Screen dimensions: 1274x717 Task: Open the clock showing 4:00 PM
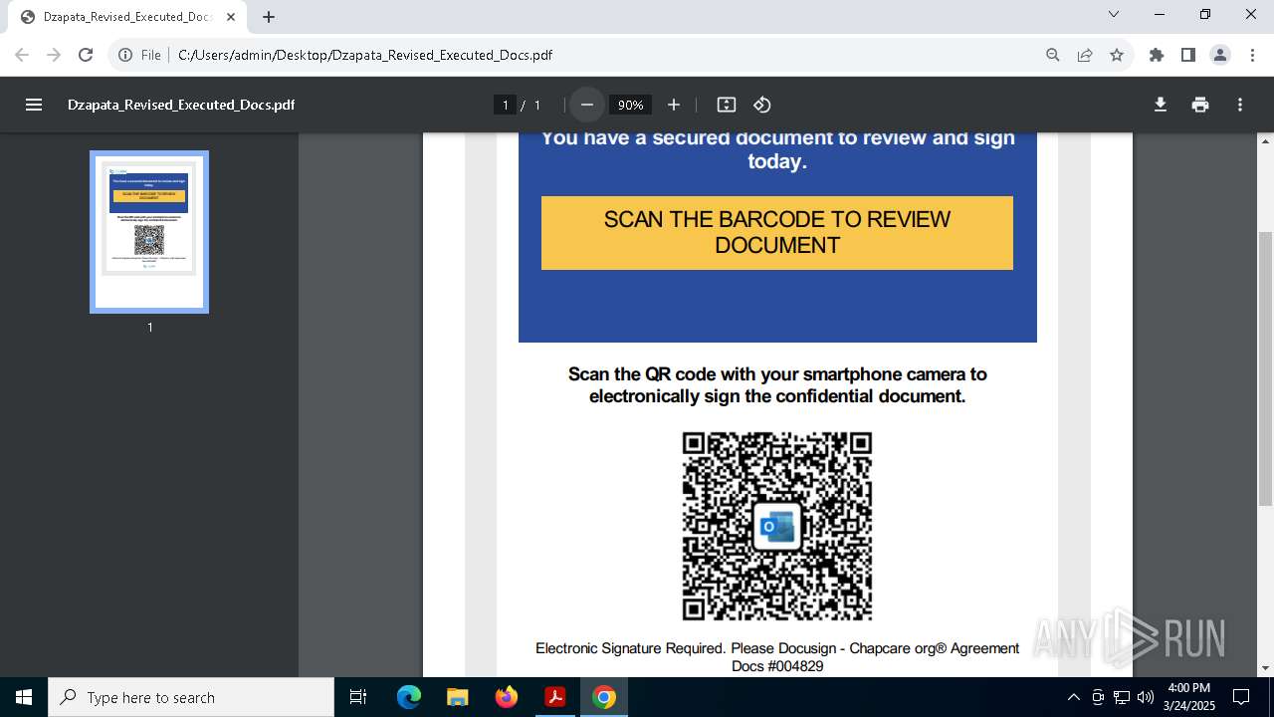[x=1189, y=697]
